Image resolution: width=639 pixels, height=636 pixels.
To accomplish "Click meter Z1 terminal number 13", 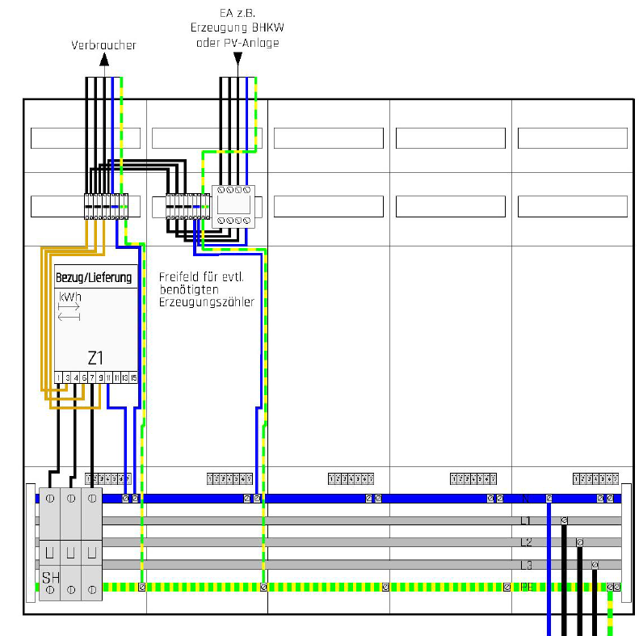I will tap(125, 378).
